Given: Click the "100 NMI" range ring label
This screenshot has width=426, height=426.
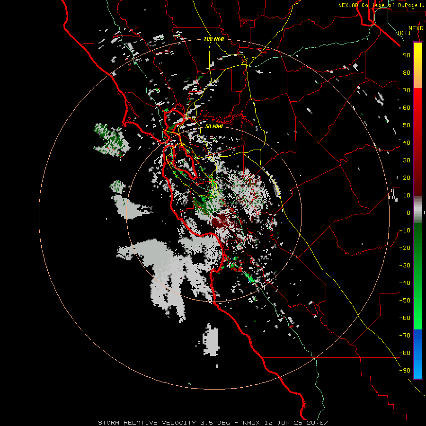Looking at the screenshot, I should (214, 39).
